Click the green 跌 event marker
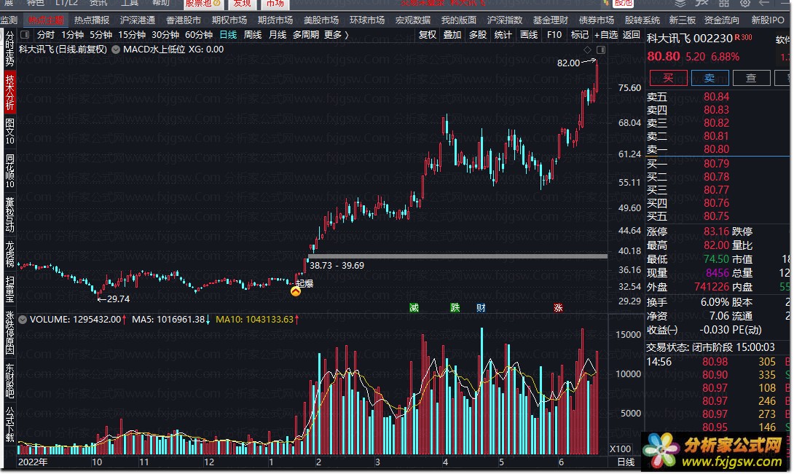794x474 pixels. (x=455, y=307)
